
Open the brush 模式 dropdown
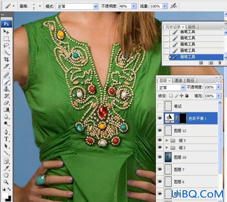pyautogui.click(x=95, y=6)
